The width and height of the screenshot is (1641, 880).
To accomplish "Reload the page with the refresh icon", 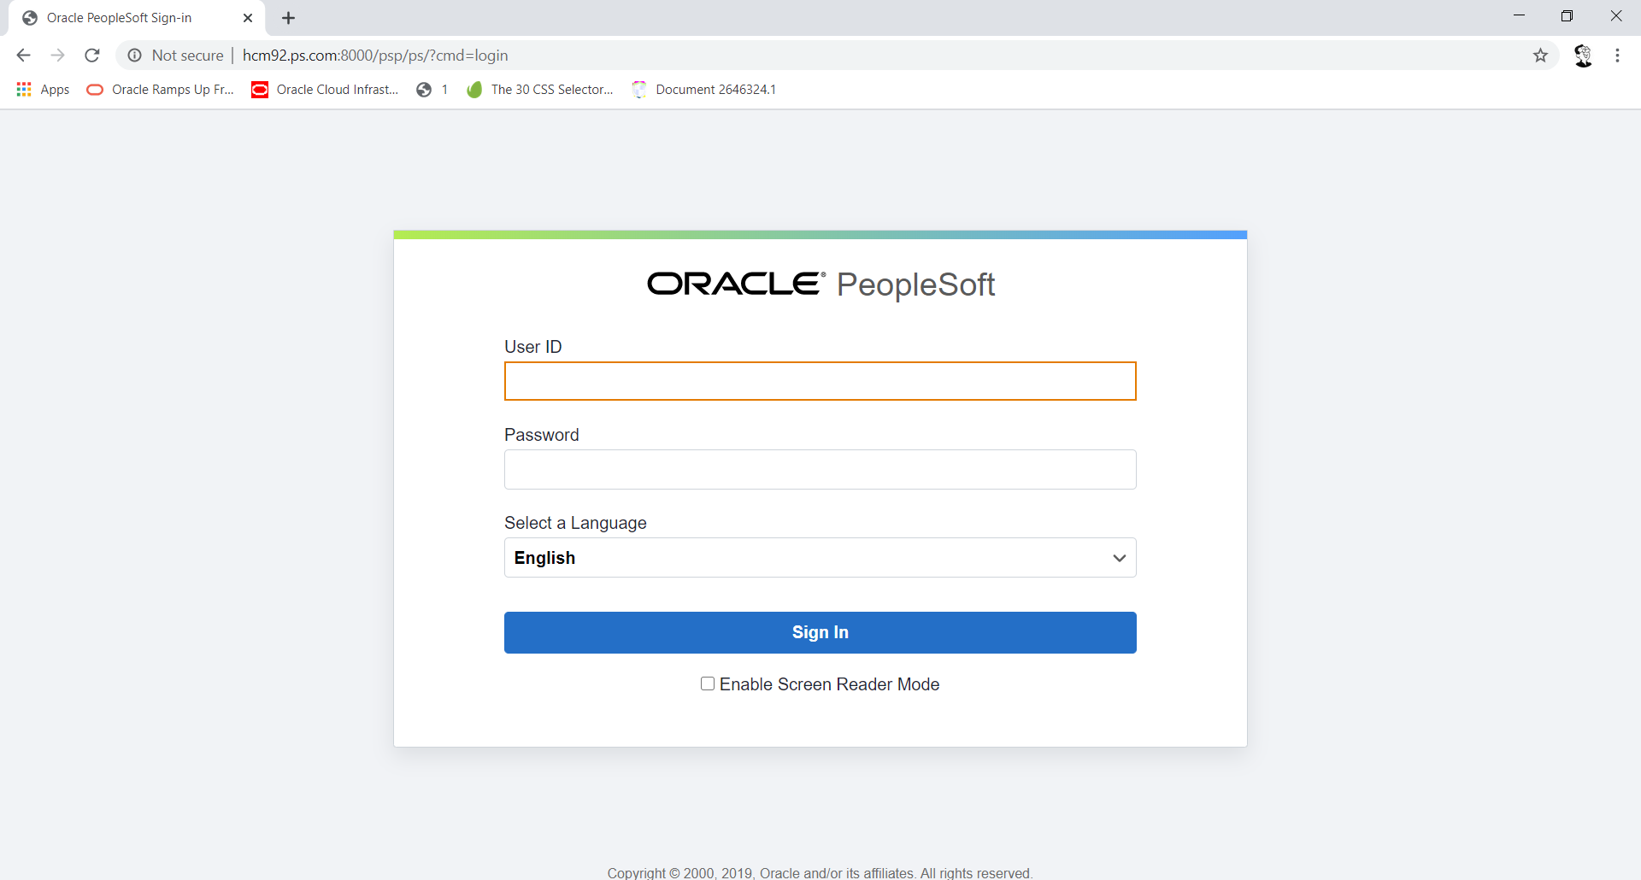I will pos(92,56).
